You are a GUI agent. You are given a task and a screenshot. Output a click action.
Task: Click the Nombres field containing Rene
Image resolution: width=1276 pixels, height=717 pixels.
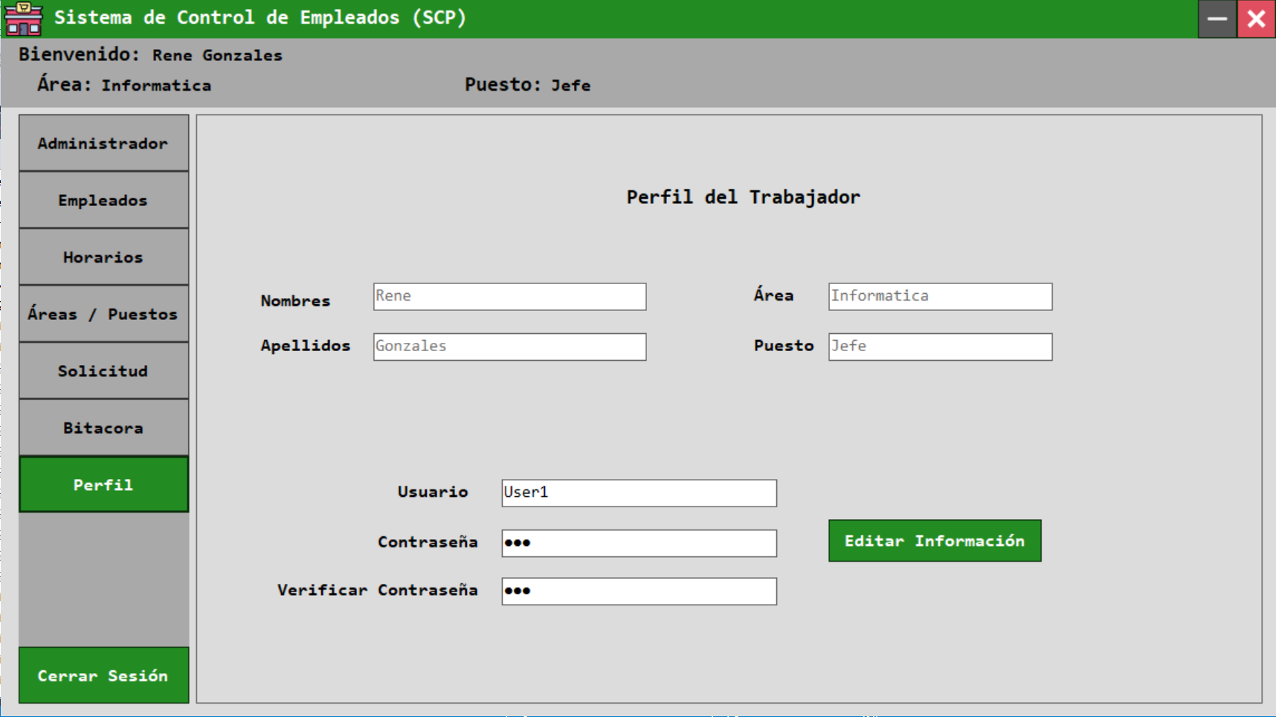click(x=509, y=296)
